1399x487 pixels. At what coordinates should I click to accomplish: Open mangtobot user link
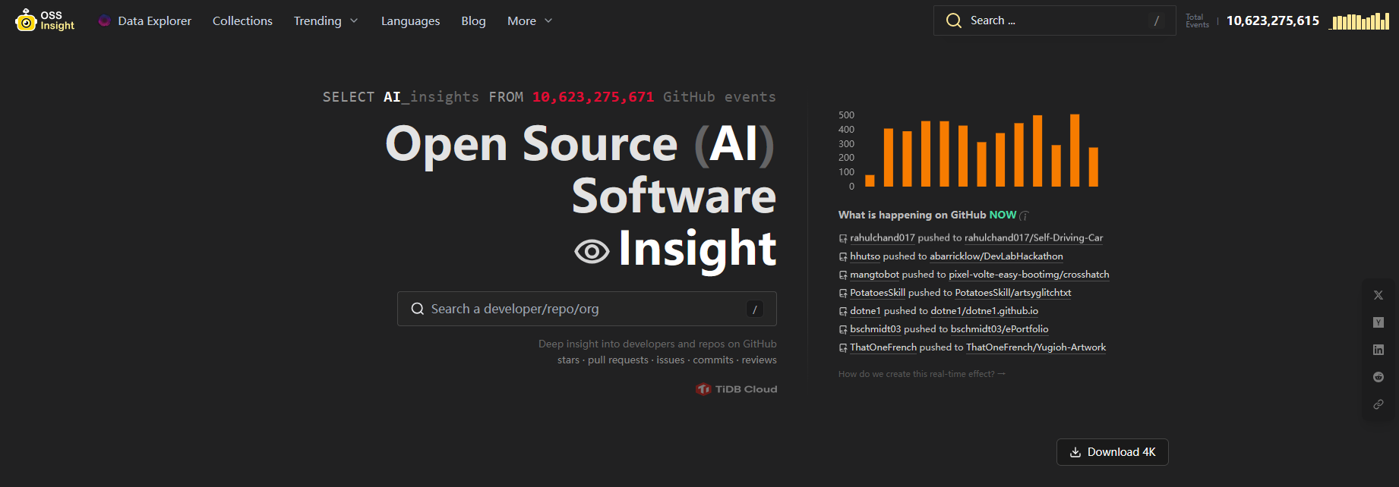pos(874,274)
